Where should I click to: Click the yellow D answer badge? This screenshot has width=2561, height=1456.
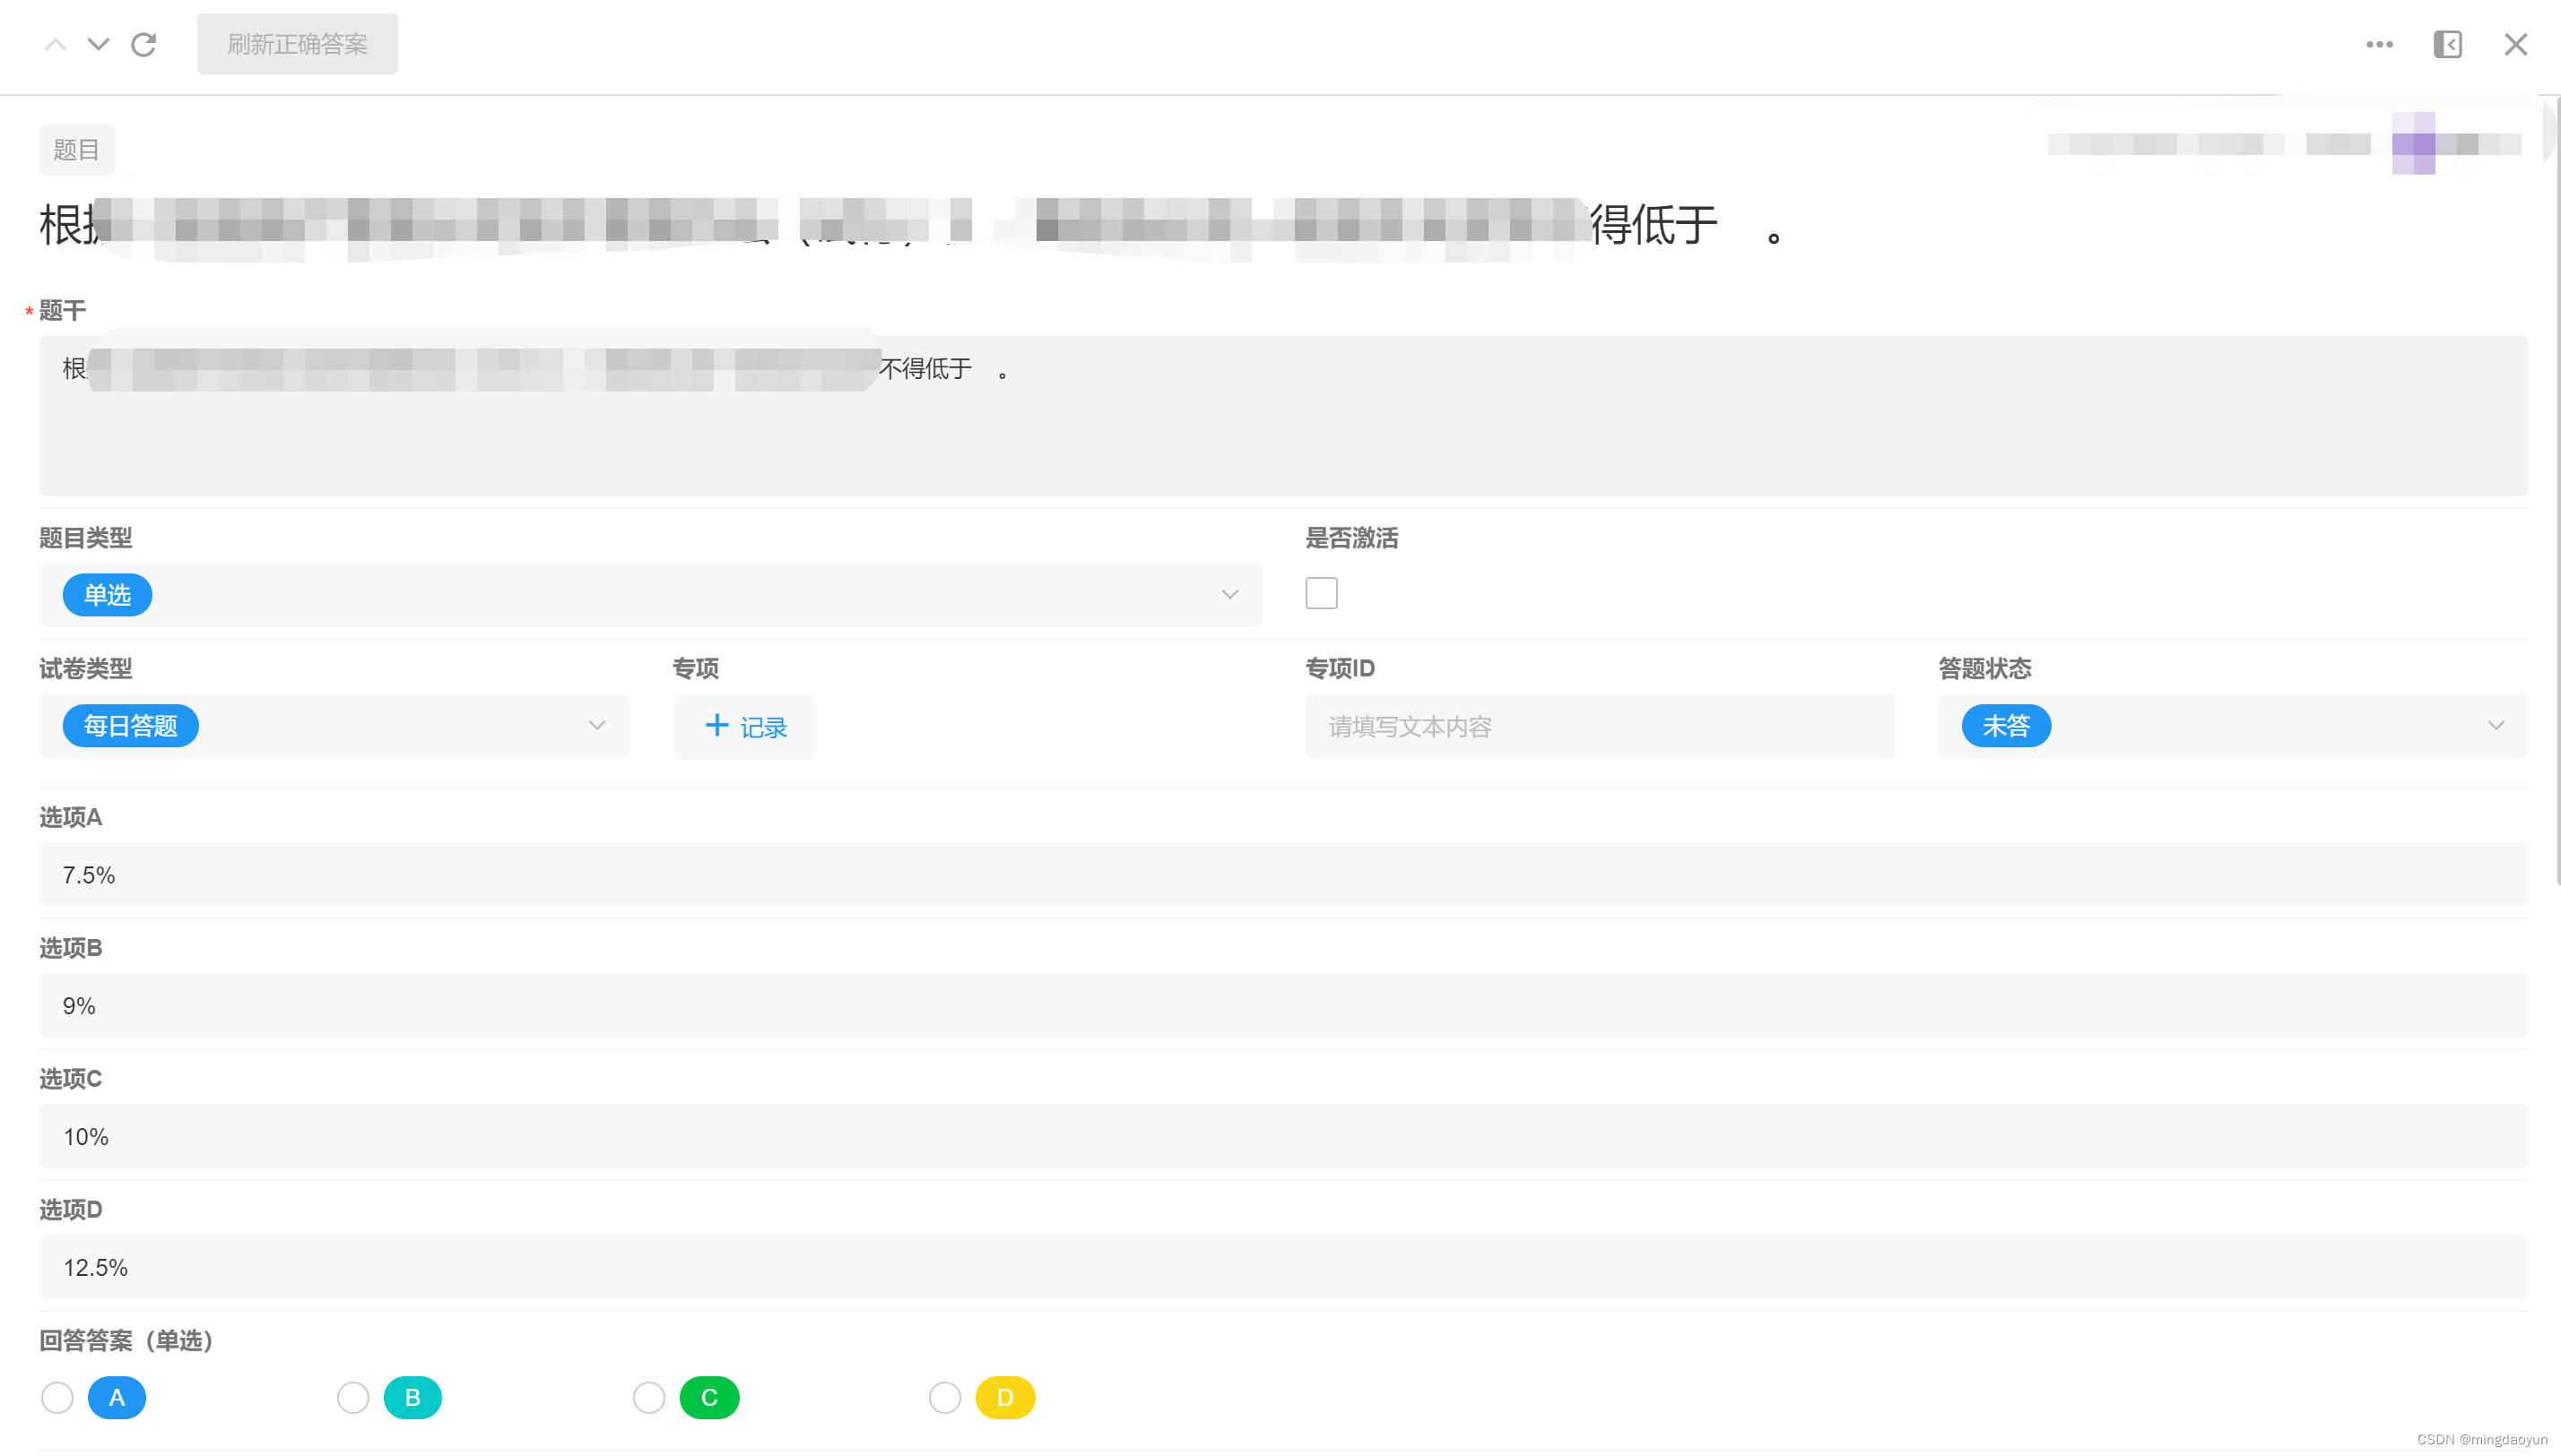point(1005,1398)
